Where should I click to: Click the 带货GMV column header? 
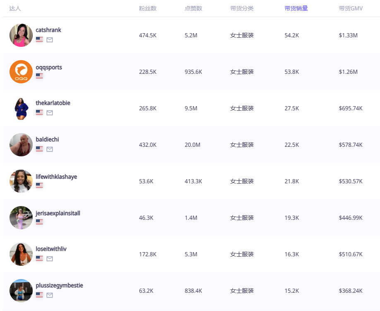(350, 8)
